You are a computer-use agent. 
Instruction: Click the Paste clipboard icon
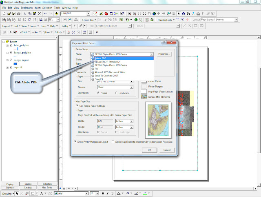(x=35, y=13)
